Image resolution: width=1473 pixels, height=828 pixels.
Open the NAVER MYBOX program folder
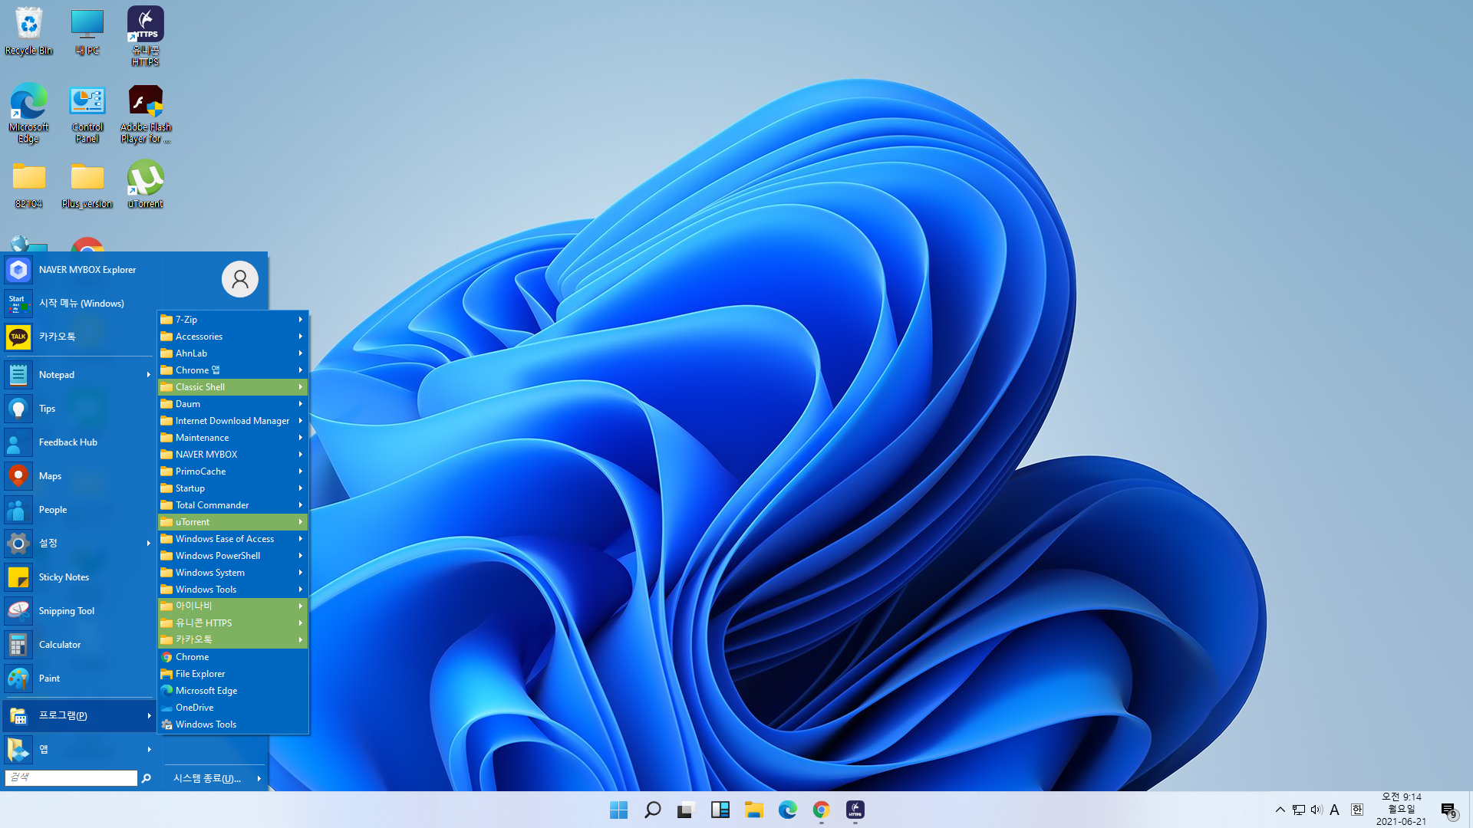point(232,455)
